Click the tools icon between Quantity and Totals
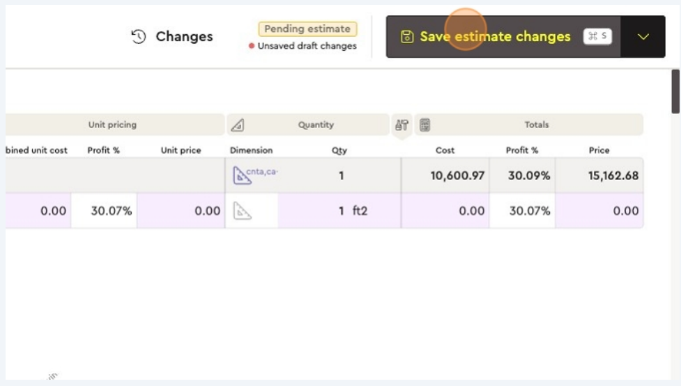This screenshot has height=386, width=681. pos(401,125)
